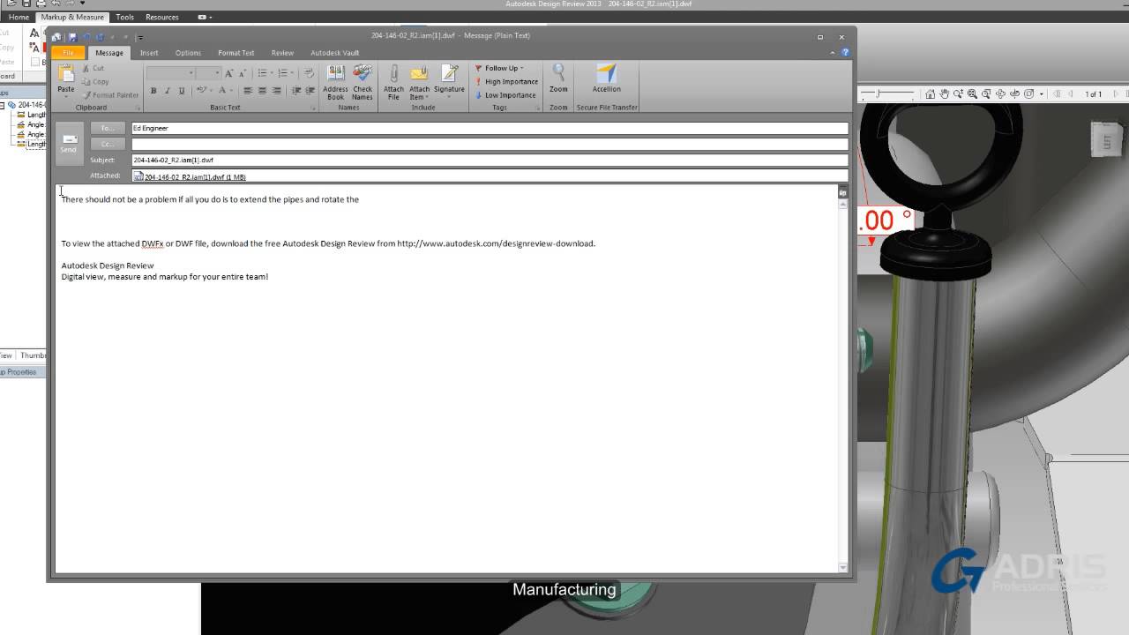Screen dimensions: 1129x635
Task: Toggle Underline formatting
Action: click(182, 90)
